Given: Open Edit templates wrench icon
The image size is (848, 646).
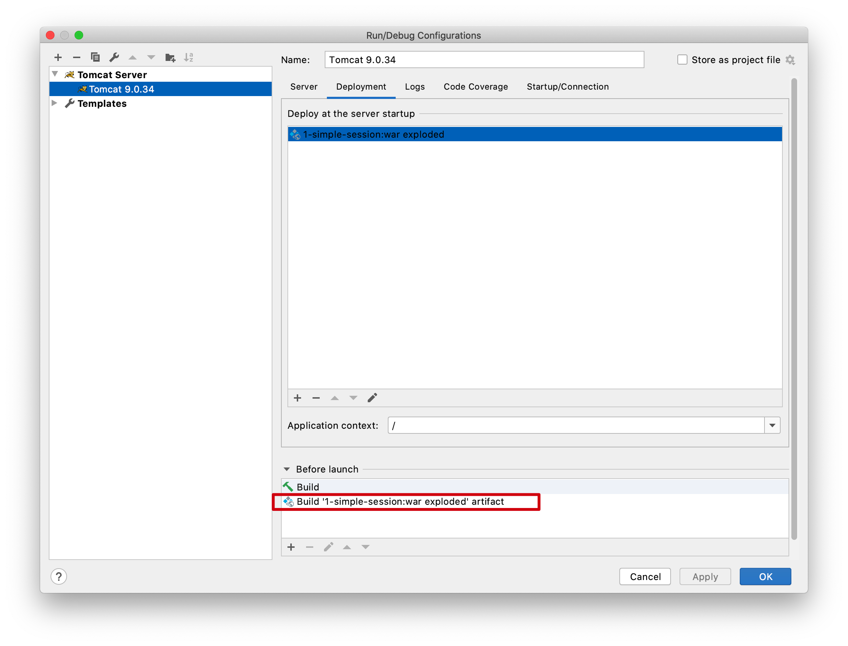Looking at the screenshot, I should click(x=114, y=58).
